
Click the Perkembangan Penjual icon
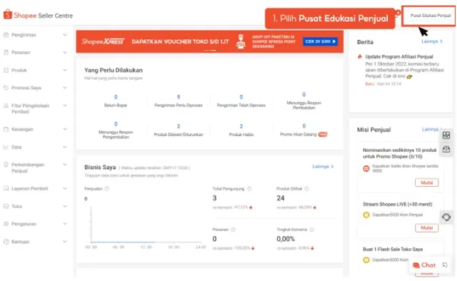coord(6,165)
